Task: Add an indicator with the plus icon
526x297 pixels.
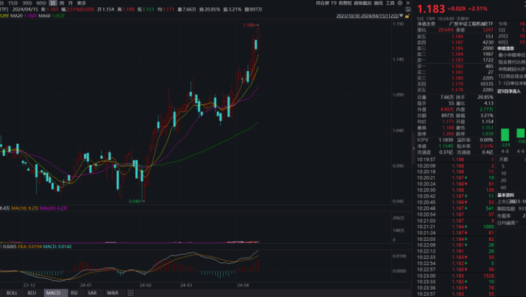Action: pyautogui.click(x=131, y=293)
